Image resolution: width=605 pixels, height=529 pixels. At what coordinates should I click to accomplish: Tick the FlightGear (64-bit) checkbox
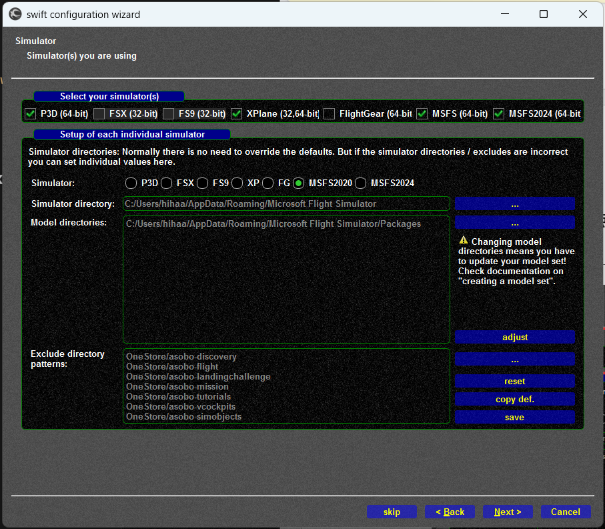[x=329, y=114]
